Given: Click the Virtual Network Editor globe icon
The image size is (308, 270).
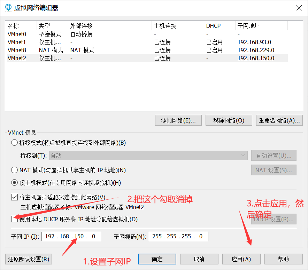Looking at the screenshot, I should click(8, 8).
